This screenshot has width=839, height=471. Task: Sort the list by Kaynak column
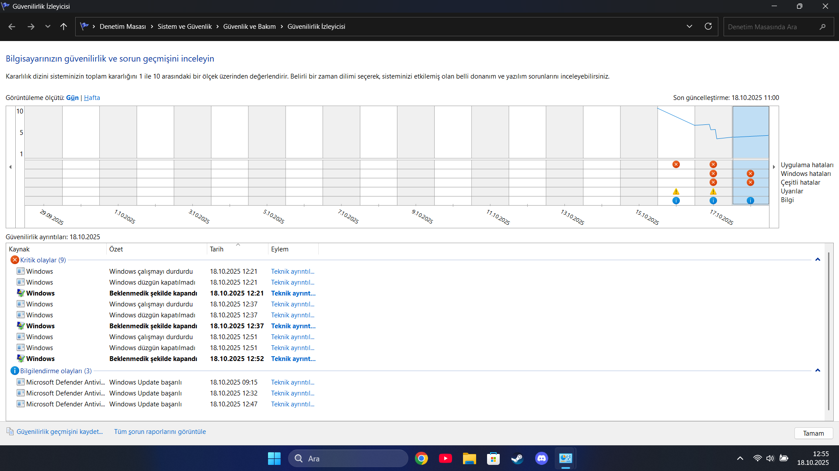(56, 249)
